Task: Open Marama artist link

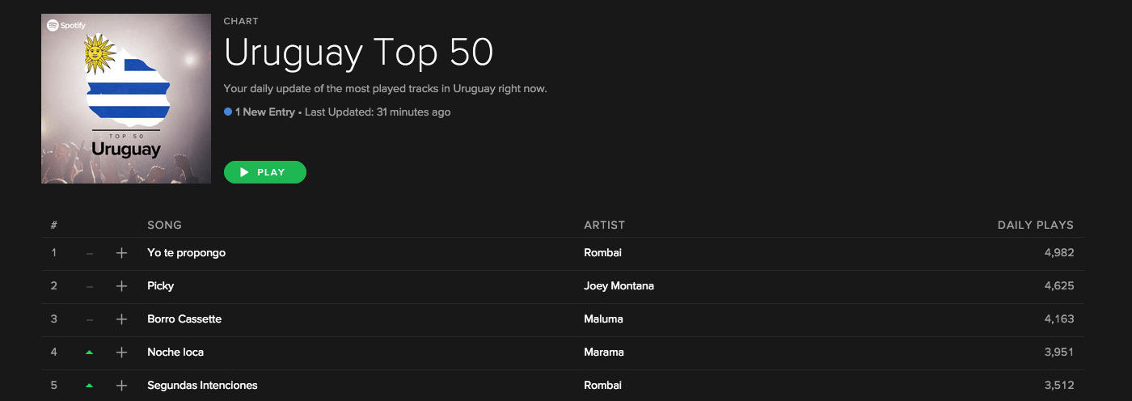Action: point(603,352)
